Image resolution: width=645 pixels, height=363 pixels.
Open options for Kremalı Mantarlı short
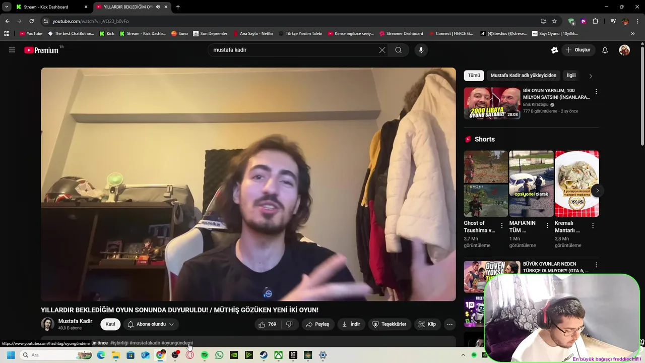(593, 225)
